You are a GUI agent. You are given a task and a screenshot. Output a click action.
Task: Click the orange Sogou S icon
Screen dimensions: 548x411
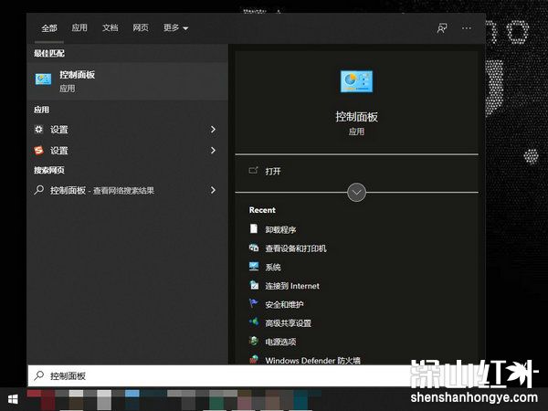pyautogui.click(x=38, y=151)
